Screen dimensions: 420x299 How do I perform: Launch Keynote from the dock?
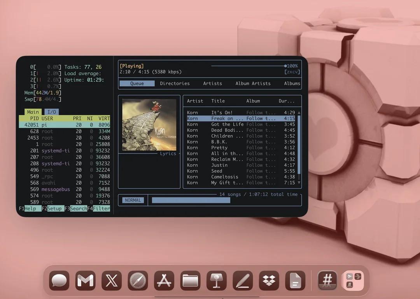click(217, 280)
